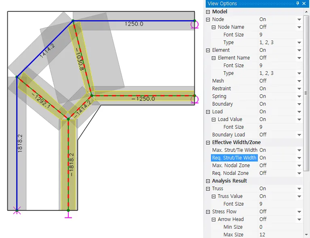
Task: Open the Boundary Load dropdown
Action: (299, 135)
